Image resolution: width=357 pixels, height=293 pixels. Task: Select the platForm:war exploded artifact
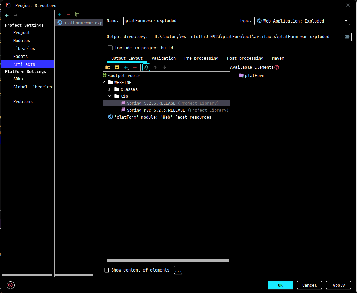tap(79, 23)
